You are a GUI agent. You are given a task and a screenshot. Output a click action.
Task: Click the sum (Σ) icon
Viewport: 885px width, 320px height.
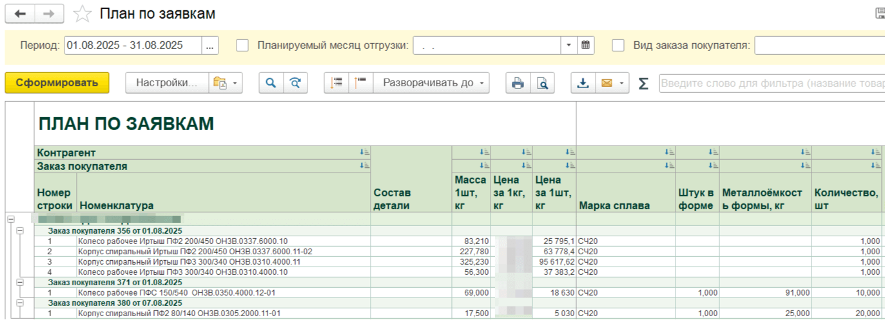[643, 84]
